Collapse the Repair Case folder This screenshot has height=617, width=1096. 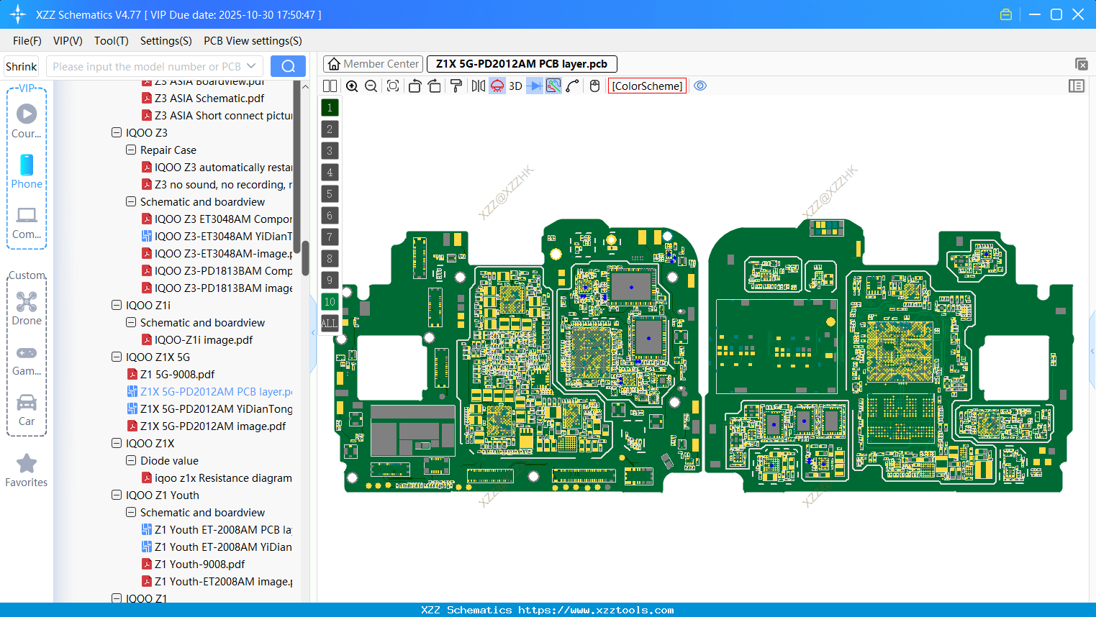(131, 150)
